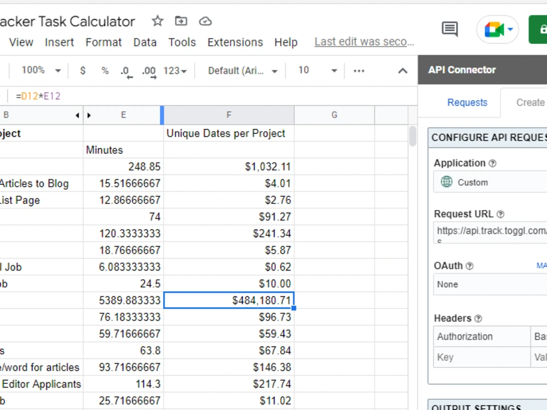The height and width of the screenshot is (410, 547).
Task: Click the Application help question icon
Action: point(492,163)
